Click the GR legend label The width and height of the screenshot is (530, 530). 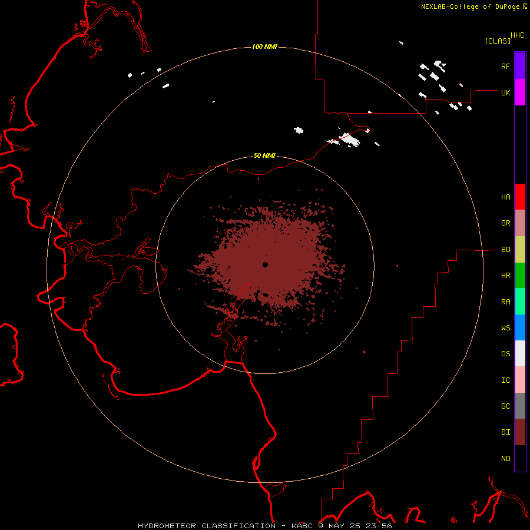[505, 223]
